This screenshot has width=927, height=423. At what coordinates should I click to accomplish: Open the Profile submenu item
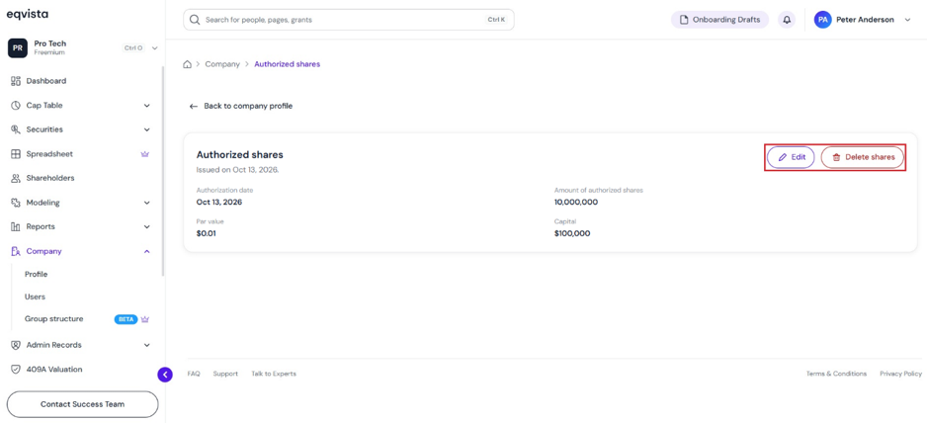coord(36,275)
